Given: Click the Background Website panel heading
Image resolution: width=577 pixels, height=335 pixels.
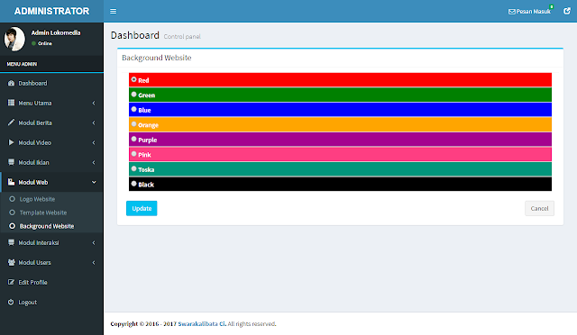Looking at the screenshot, I should (156, 58).
